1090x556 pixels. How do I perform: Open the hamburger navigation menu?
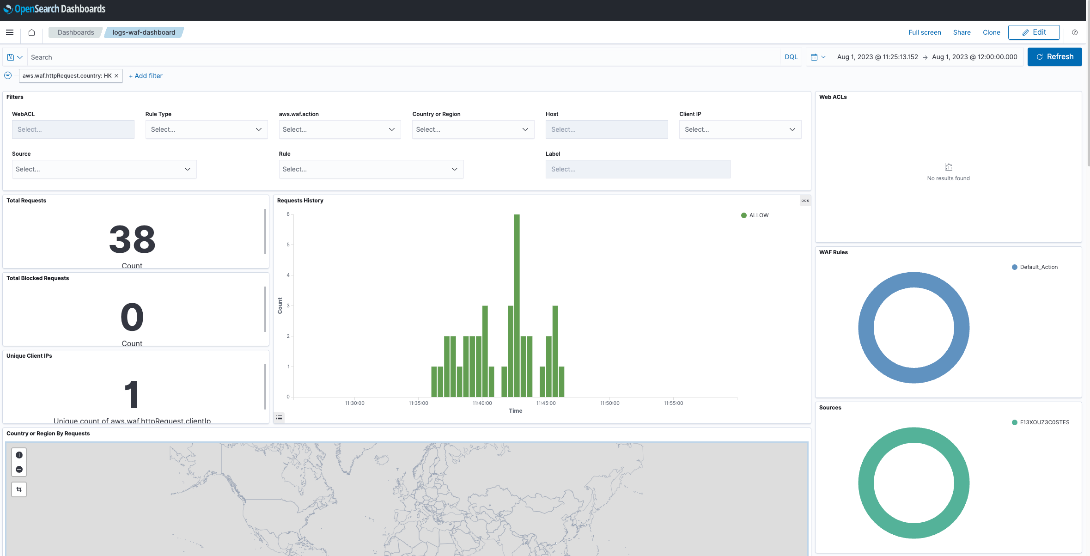(10, 32)
